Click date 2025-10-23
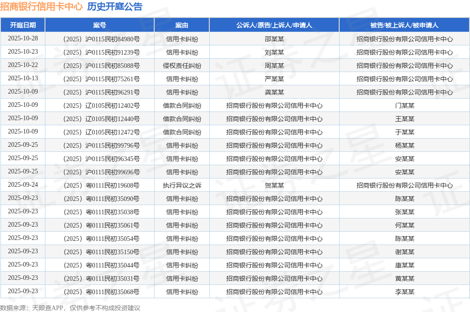 23,52
